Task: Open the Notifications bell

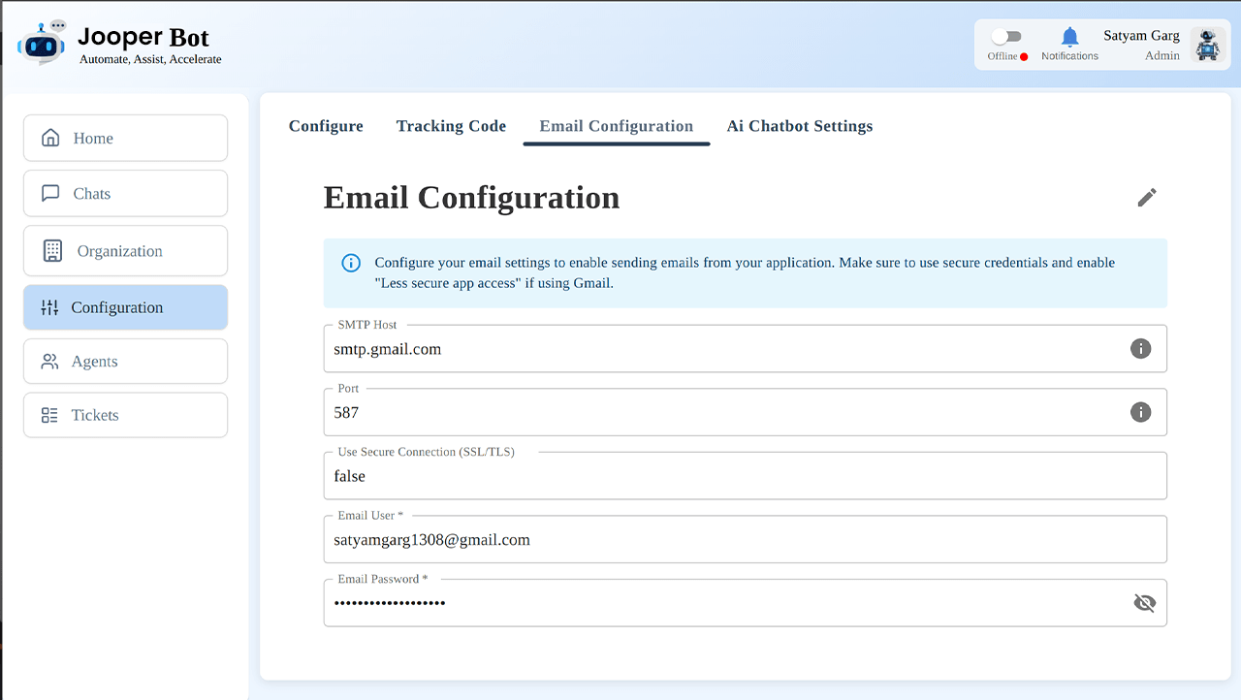Action: (x=1069, y=39)
